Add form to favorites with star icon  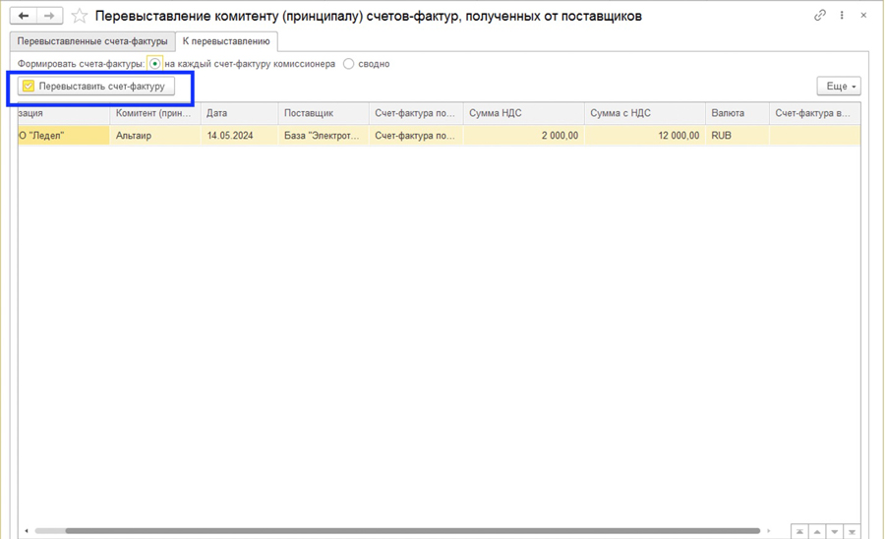pyautogui.click(x=80, y=16)
